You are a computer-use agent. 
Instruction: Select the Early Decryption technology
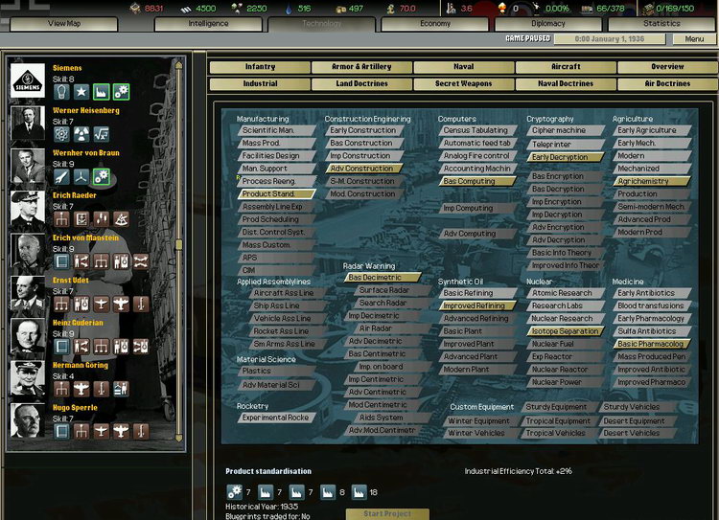(x=566, y=157)
